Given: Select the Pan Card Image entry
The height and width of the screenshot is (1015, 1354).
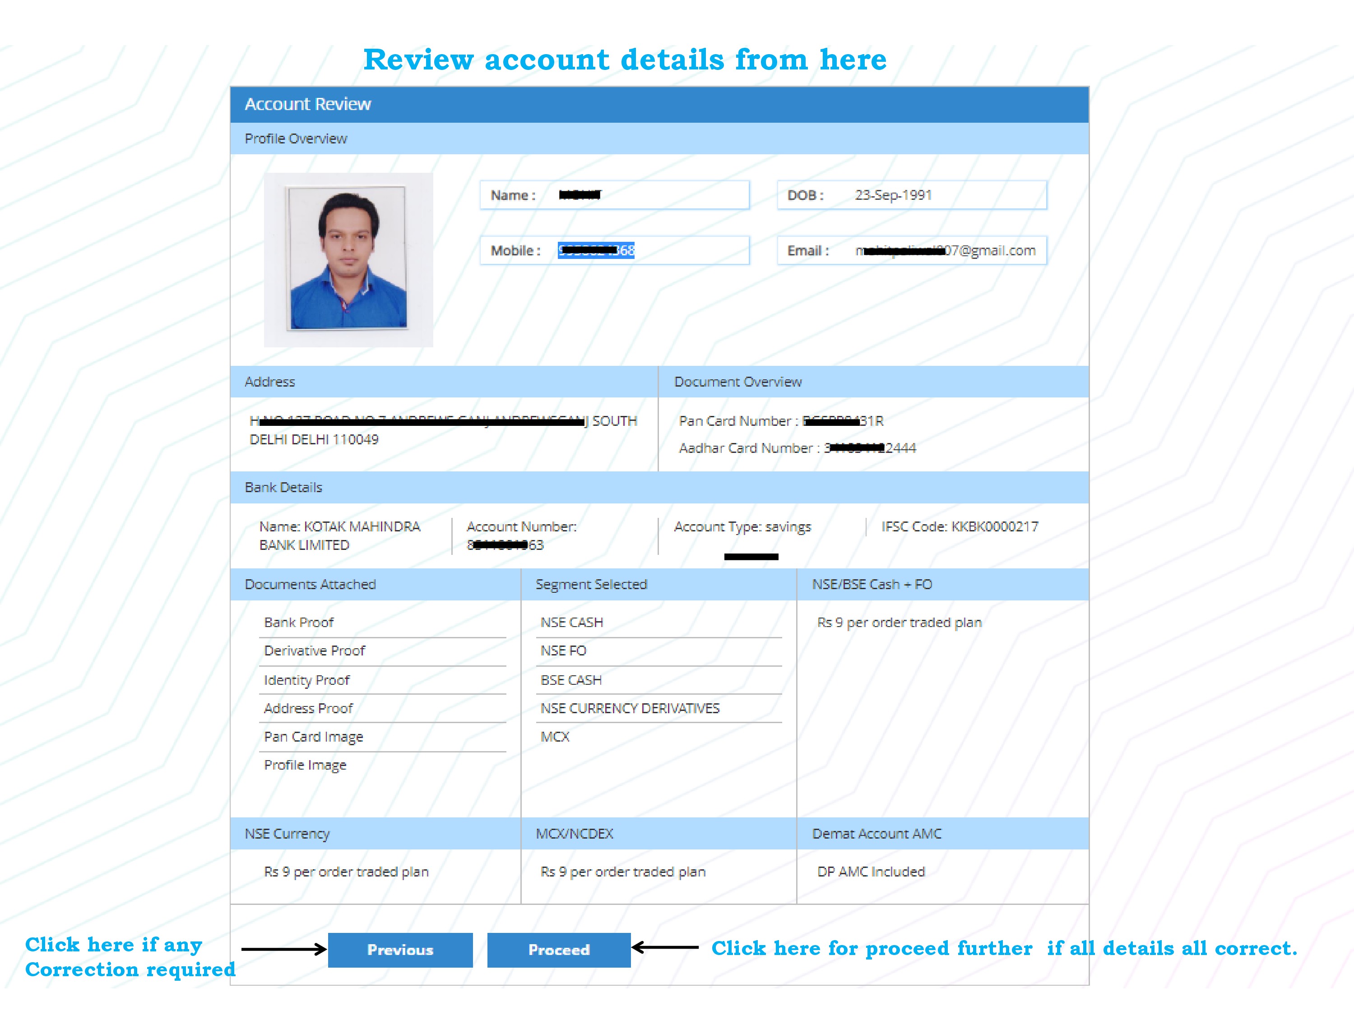Looking at the screenshot, I should click(x=313, y=737).
